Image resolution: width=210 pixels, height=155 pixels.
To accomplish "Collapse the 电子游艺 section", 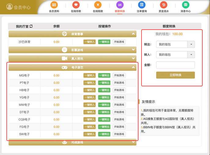I will [x=133, y=67].
